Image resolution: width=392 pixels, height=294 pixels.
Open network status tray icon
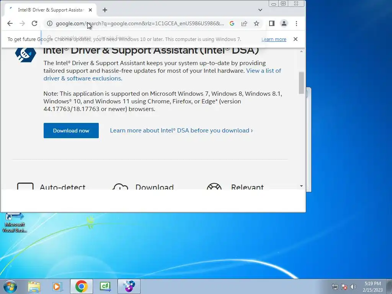(x=335, y=287)
